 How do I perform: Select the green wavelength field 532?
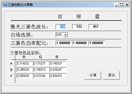pos(77,27)
